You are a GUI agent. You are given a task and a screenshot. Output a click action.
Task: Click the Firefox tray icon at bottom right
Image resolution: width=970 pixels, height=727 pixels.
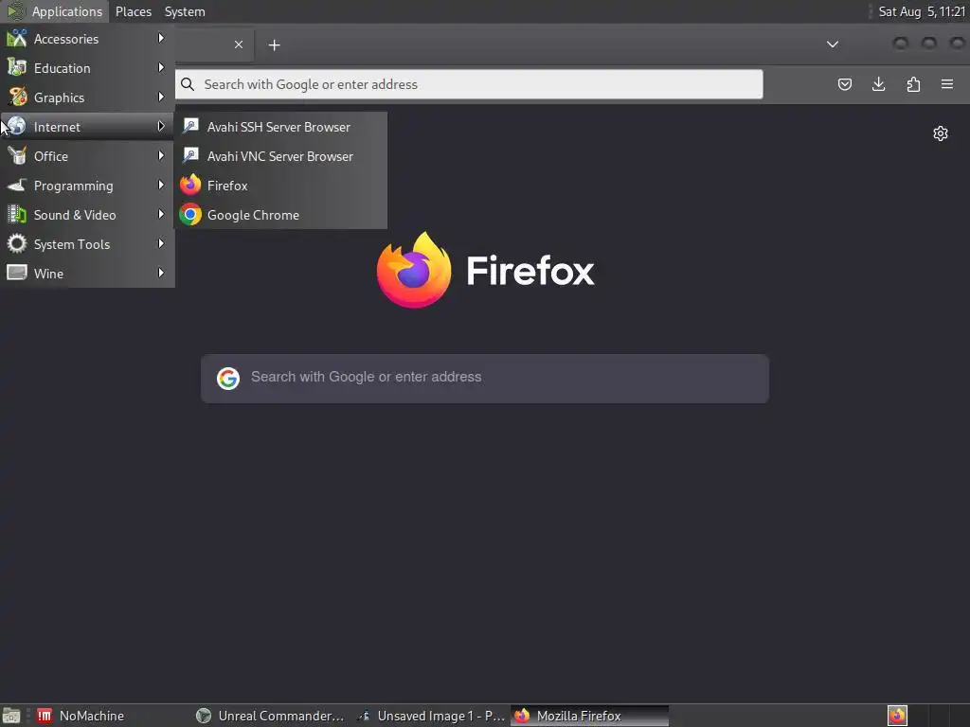(897, 716)
